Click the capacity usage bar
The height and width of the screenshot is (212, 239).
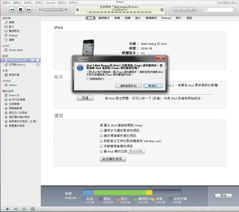(x=132, y=192)
